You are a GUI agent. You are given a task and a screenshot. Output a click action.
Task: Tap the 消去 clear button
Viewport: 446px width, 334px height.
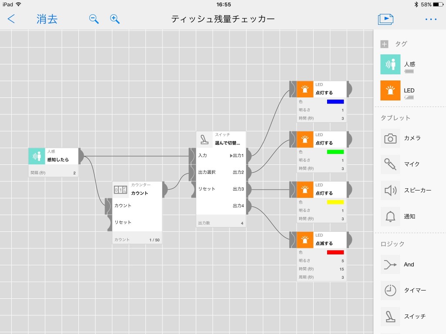[47, 19]
